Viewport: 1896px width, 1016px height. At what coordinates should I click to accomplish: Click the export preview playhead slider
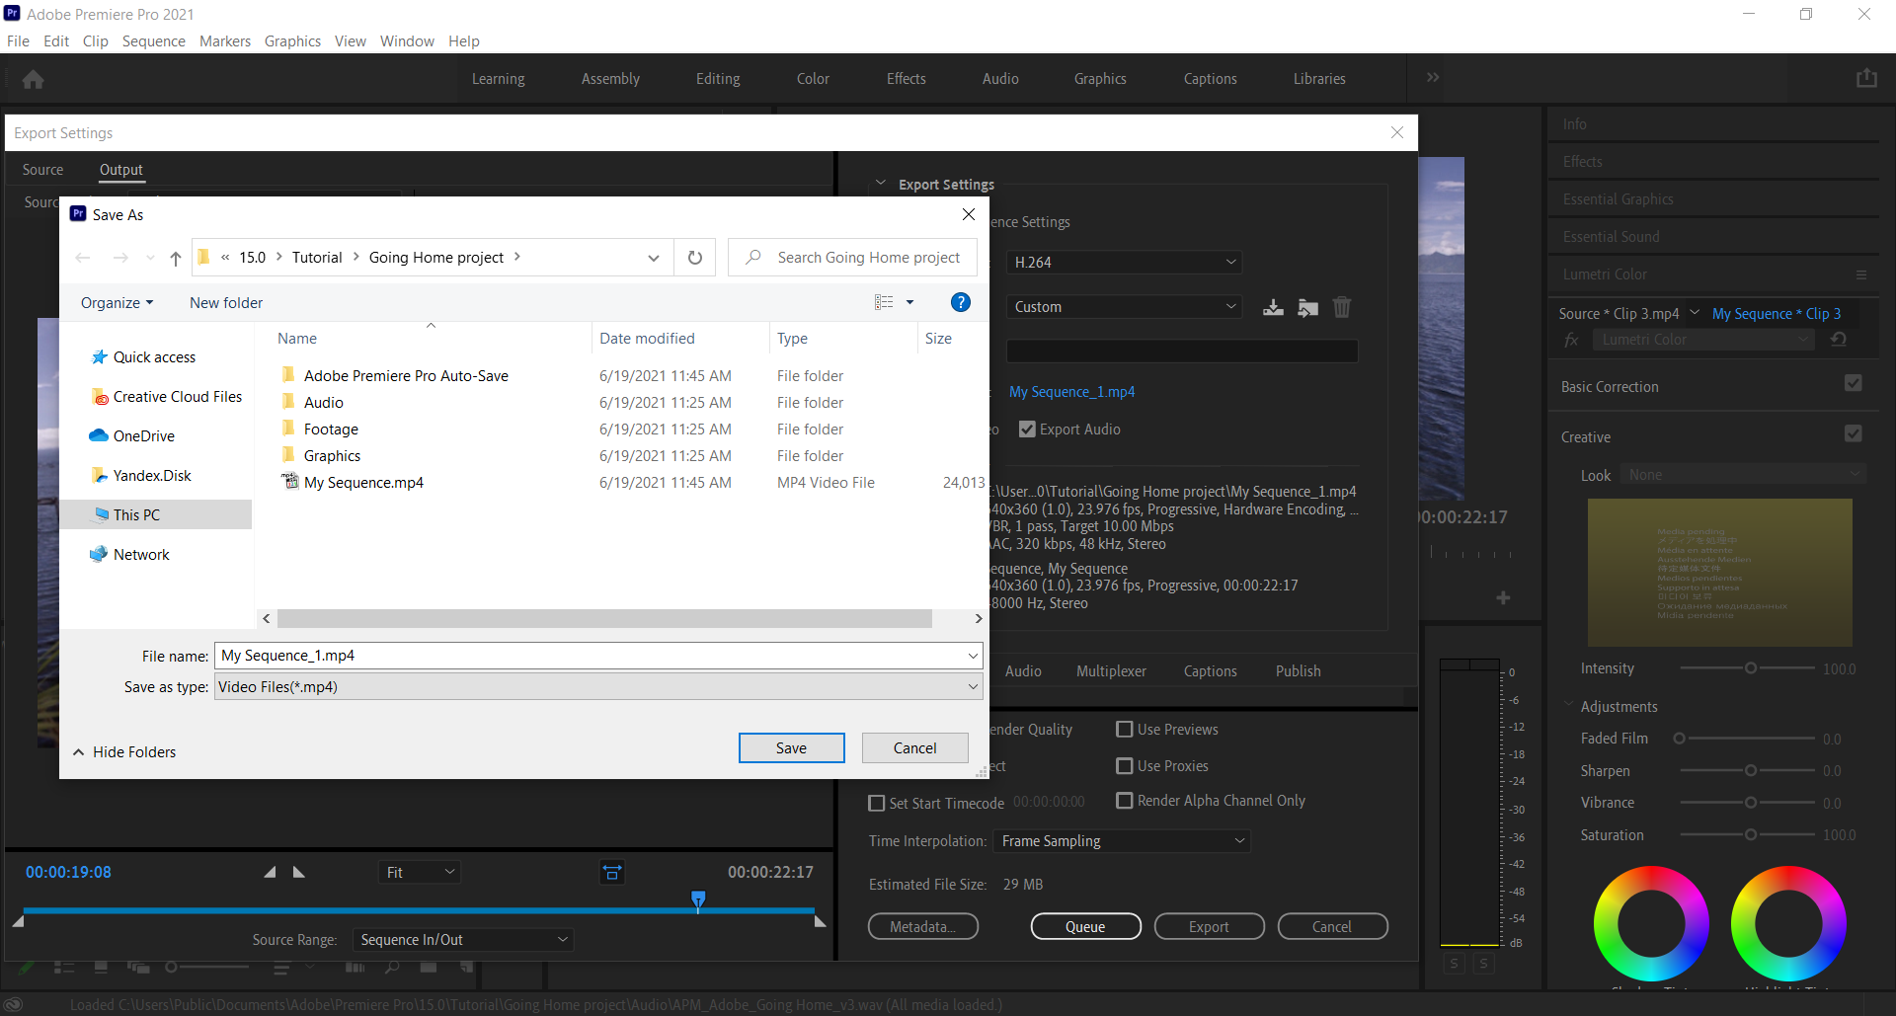pos(698,899)
